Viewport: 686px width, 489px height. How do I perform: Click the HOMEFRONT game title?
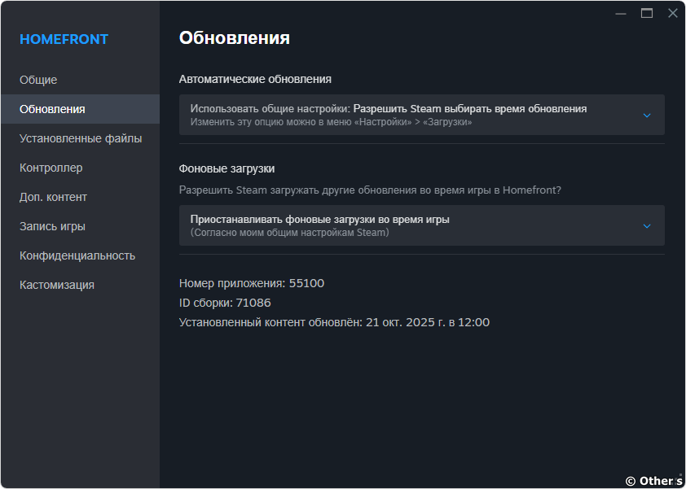64,39
